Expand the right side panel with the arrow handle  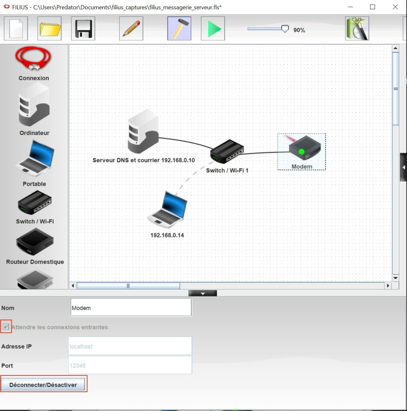tap(403, 167)
